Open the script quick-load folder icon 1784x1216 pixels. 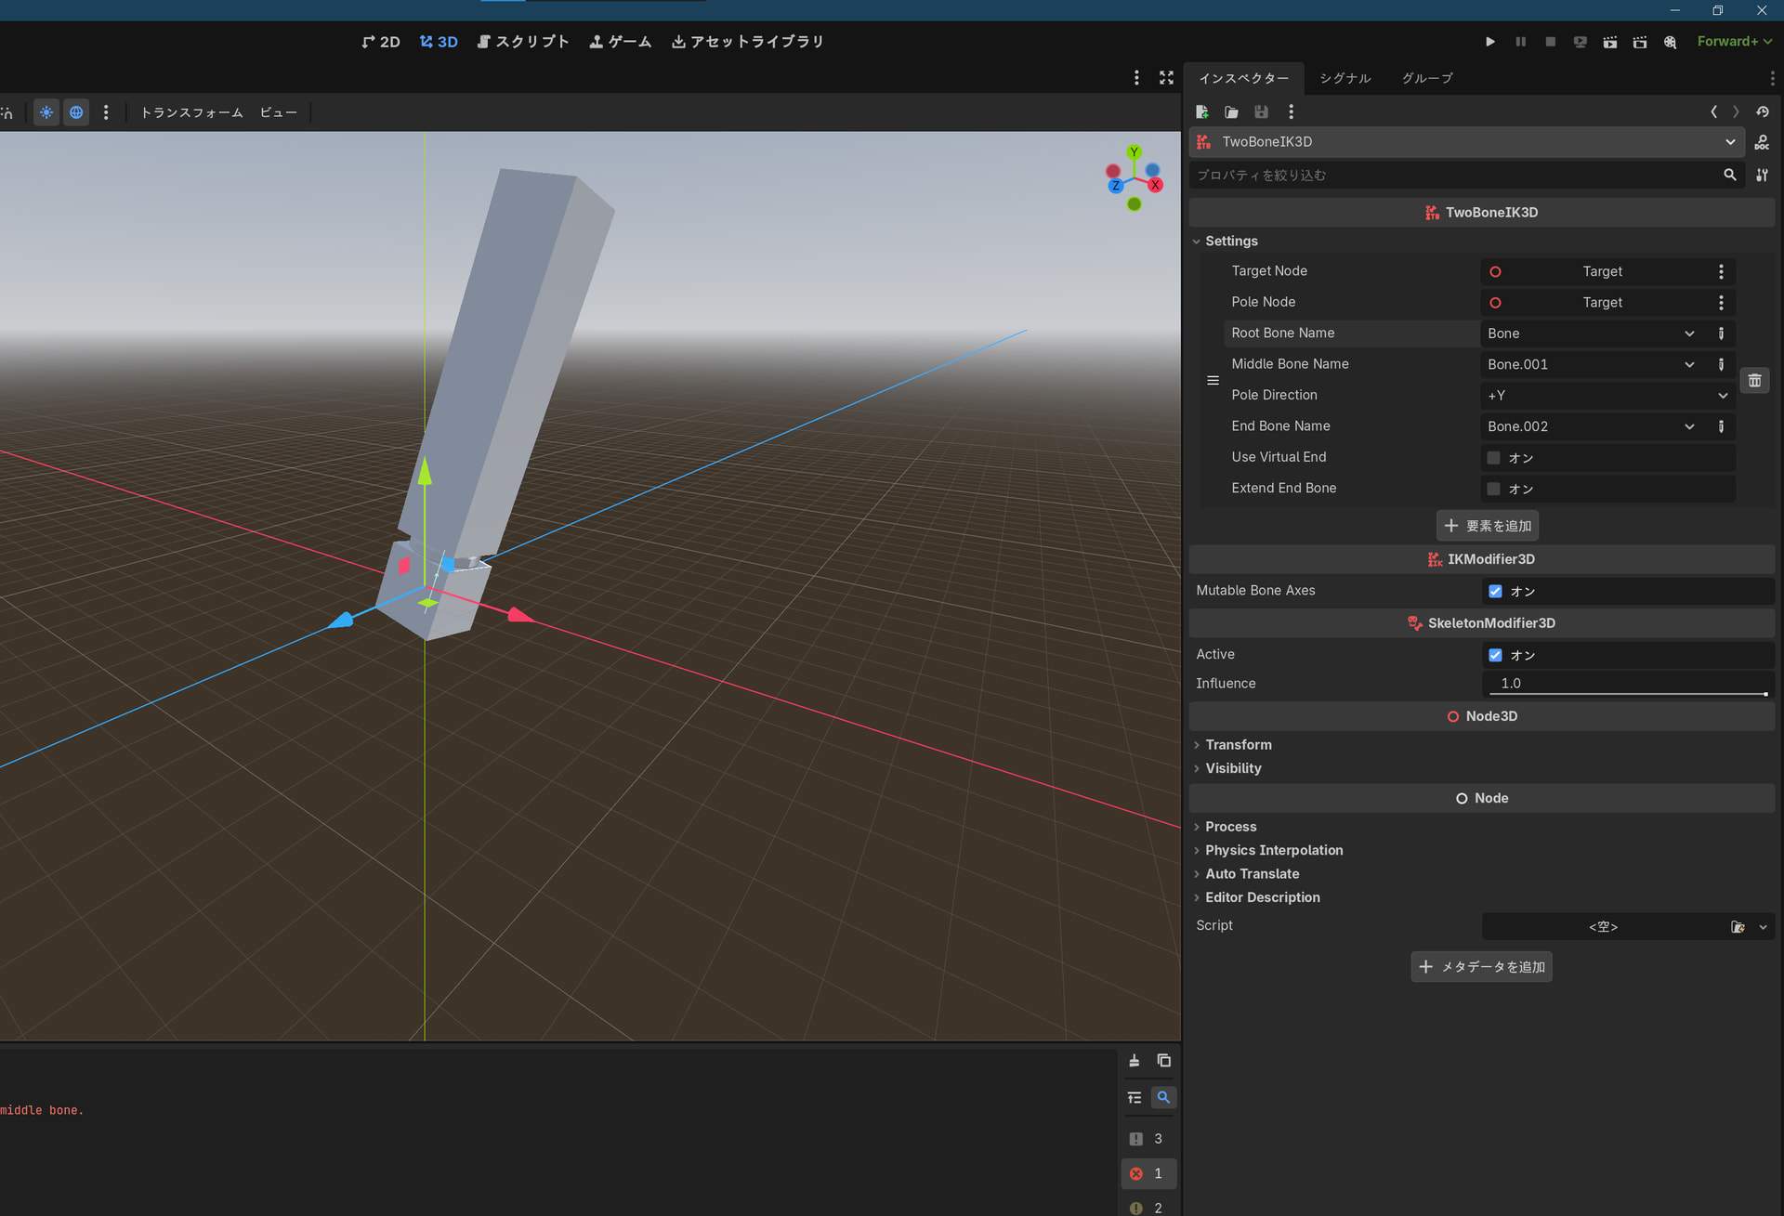tap(1738, 926)
